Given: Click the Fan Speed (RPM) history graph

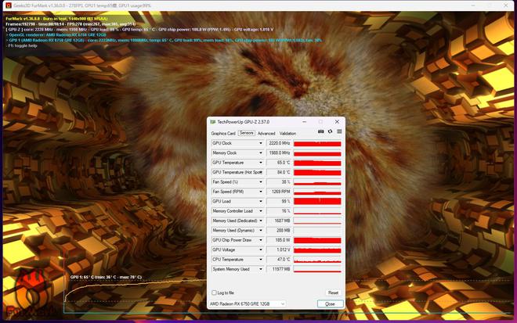Looking at the screenshot, I should [317, 192].
